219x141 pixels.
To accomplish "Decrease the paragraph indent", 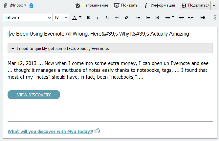I will [x=181, y=18].
